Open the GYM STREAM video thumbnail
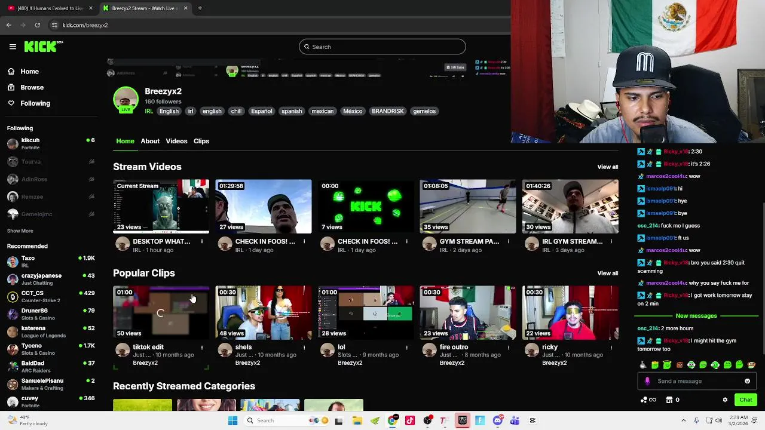The width and height of the screenshot is (765, 430). click(468, 206)
